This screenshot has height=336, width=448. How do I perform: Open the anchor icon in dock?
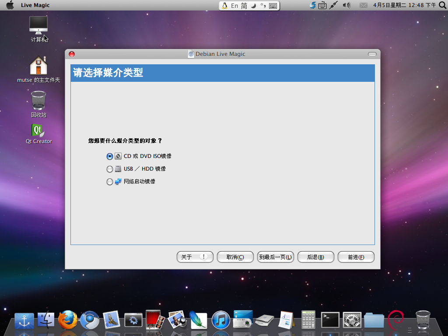pos(24,321)
